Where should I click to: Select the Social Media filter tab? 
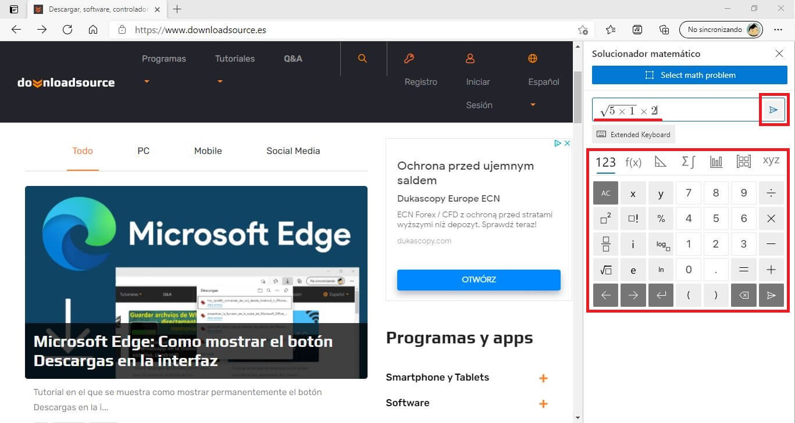tap(293, 151)
